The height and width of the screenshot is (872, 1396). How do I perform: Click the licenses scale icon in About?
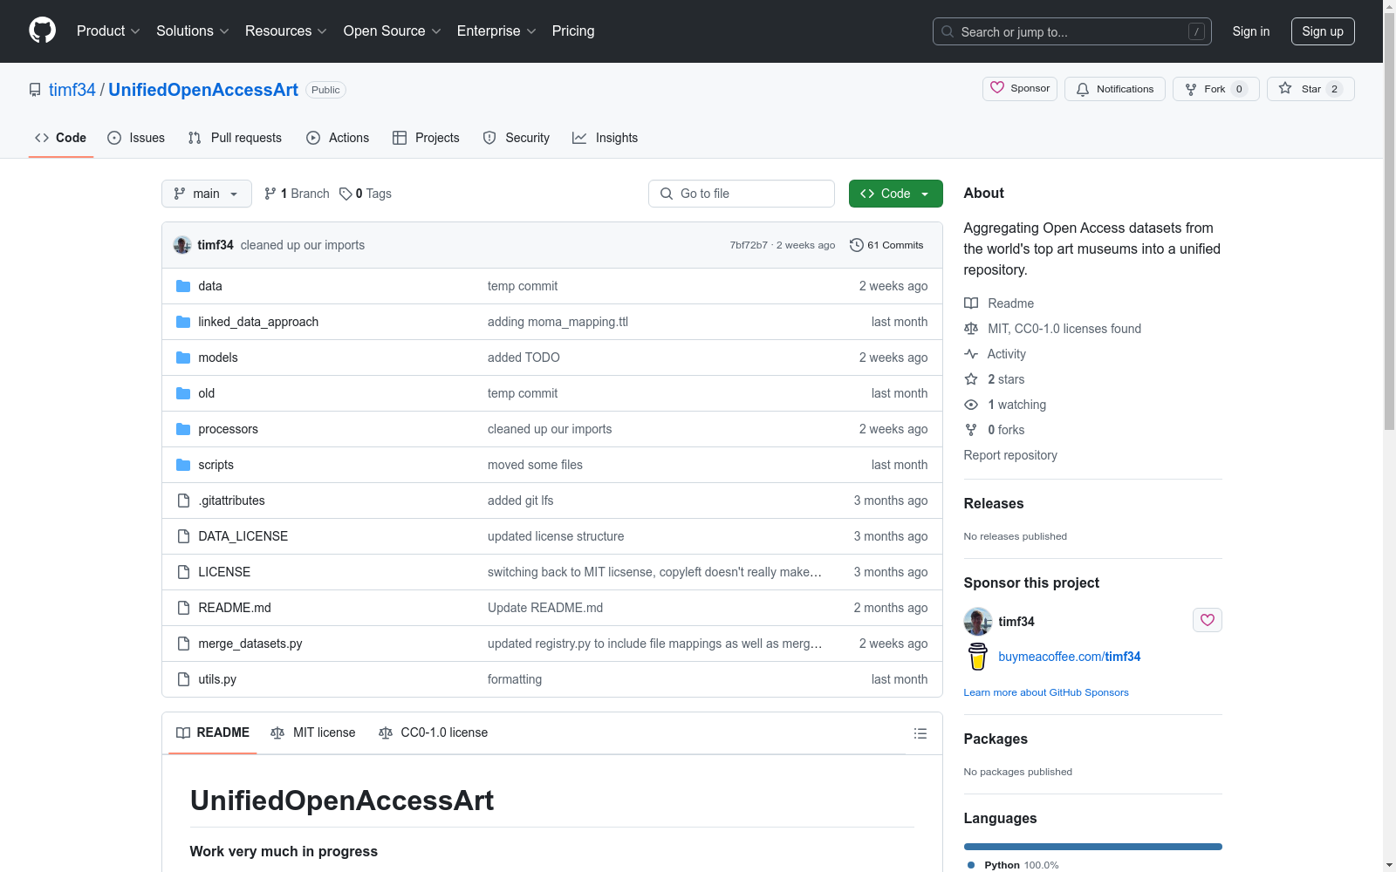[x=971, y=329]
